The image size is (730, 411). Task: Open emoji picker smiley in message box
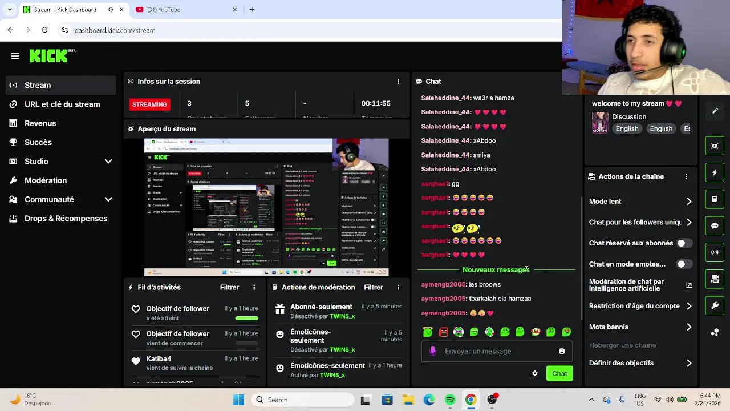click(x=562, y=351)
